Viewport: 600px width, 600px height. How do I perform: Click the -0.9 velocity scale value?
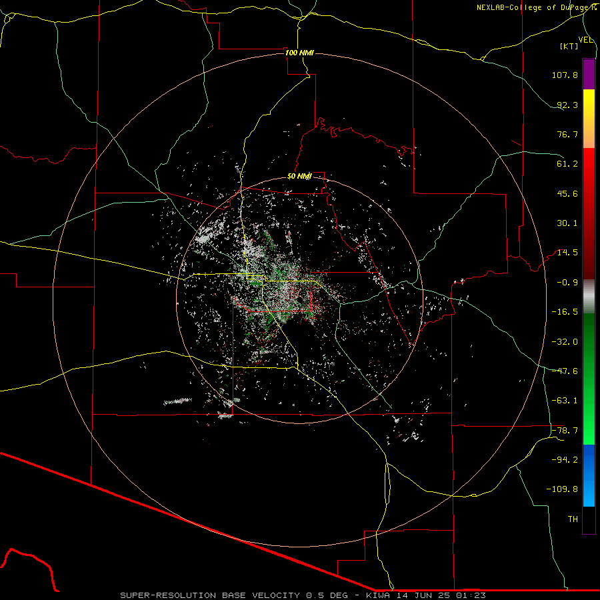(x=567, y=283)
